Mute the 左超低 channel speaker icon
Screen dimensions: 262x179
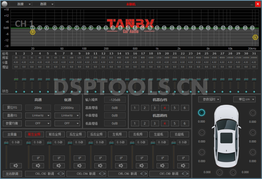point(162,166)
